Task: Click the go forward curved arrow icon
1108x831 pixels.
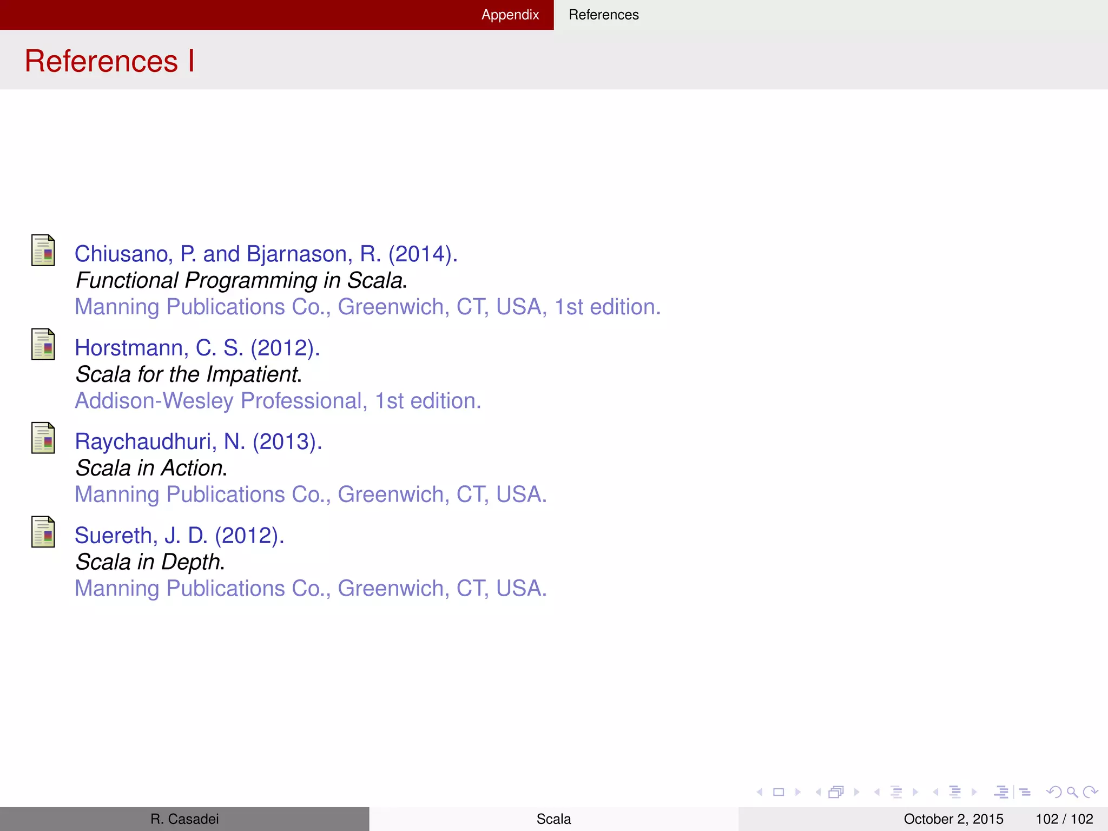Action: [1091, 792]
